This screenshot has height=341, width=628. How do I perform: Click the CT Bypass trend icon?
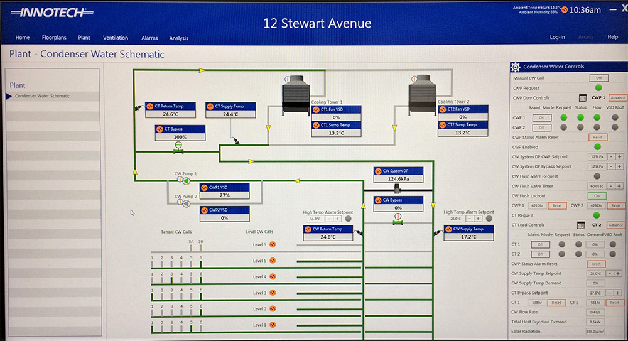click(160, 129)
